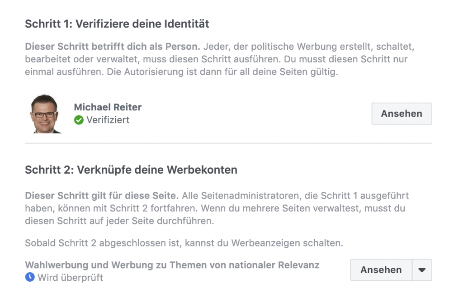The image size is (463, 303).
Task: Click the blue clock pending-review icon
Action: (x=30, y=277)
